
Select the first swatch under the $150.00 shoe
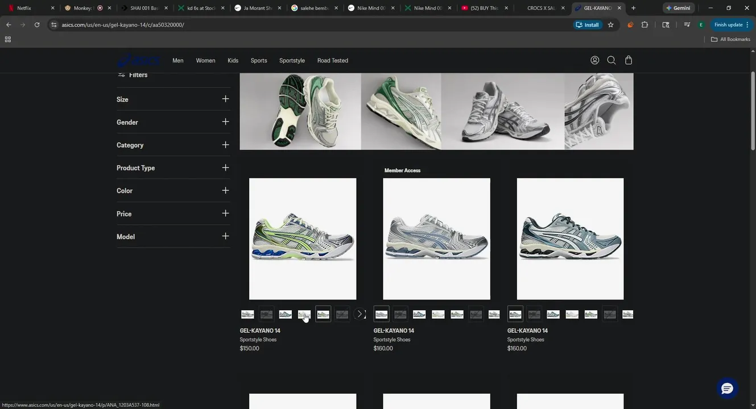(247, 314)
